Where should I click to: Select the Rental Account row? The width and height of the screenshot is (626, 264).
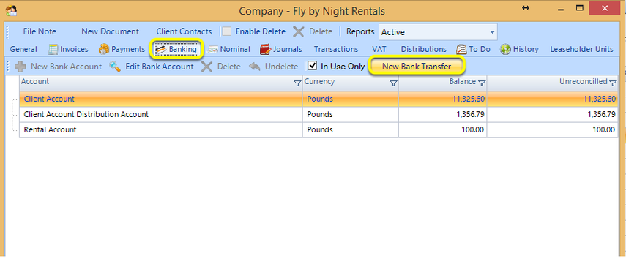pos(318,130)
